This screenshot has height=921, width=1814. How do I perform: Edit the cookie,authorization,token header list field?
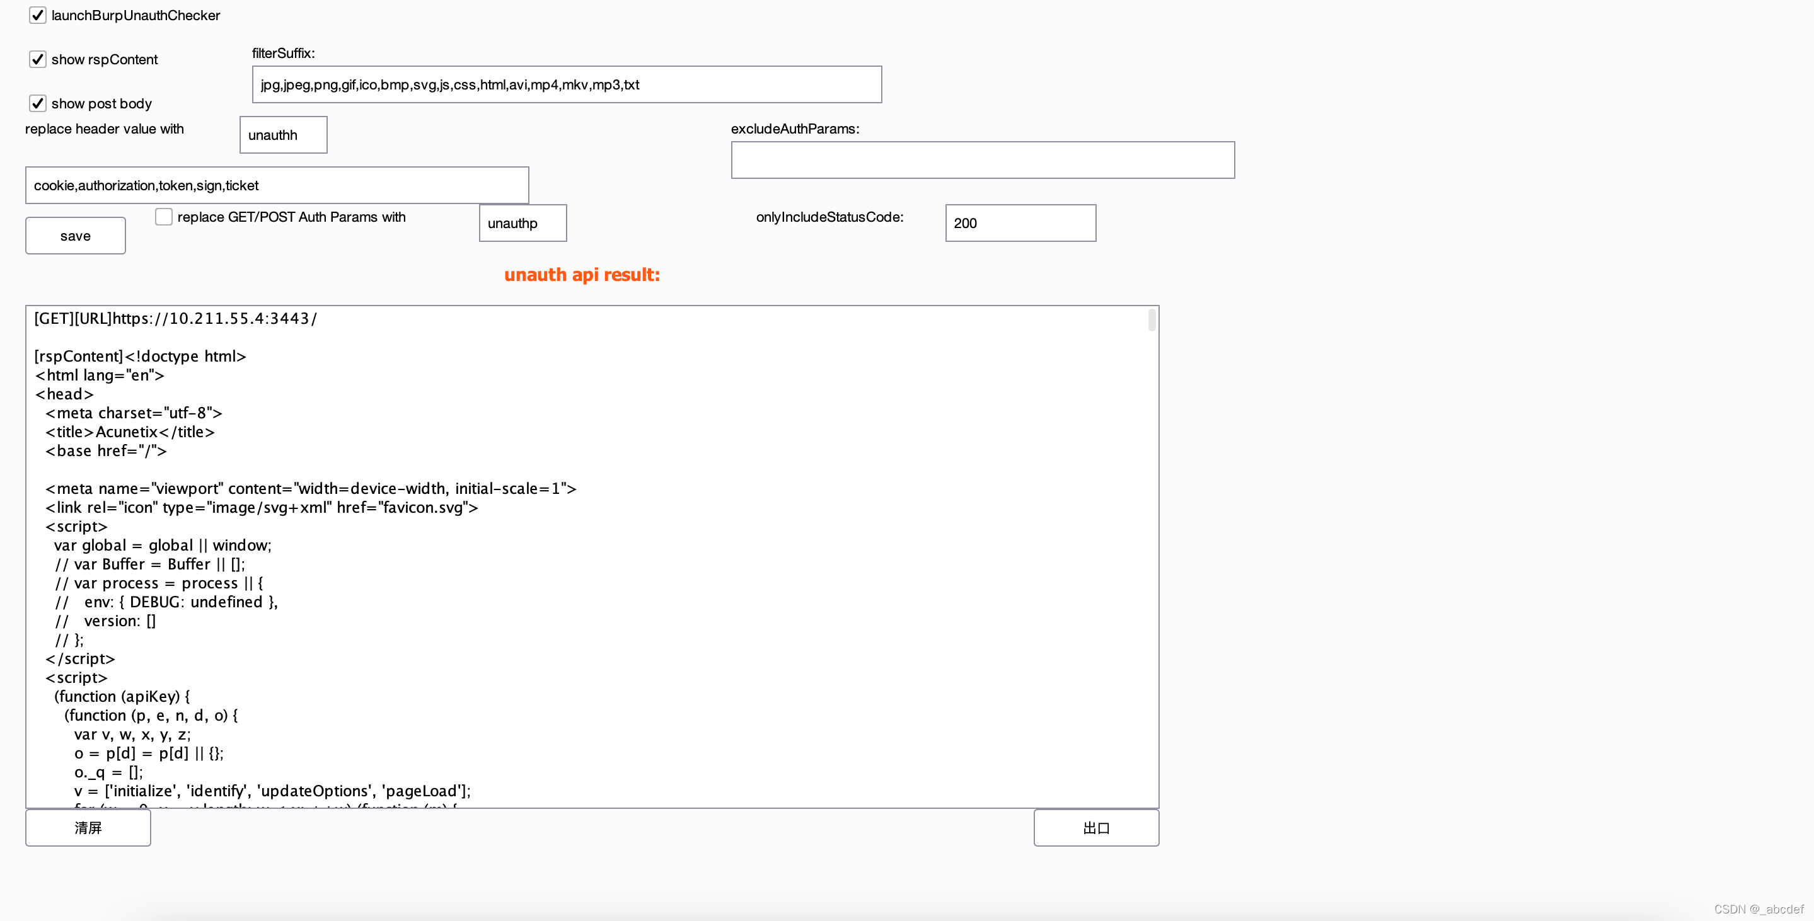(x=277, y=186)
